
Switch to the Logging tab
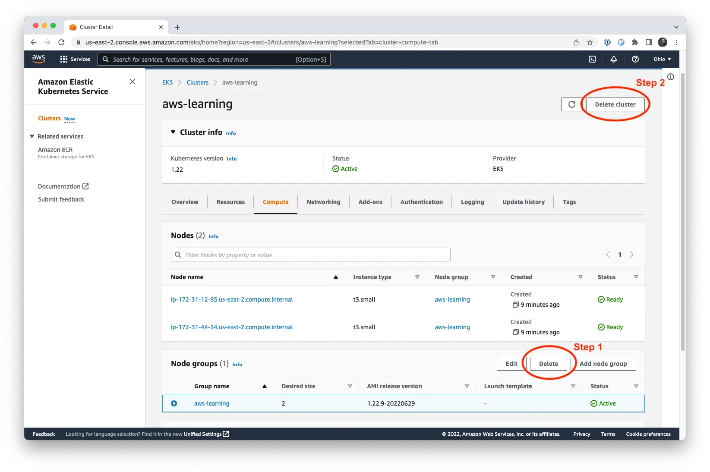pyautogui.click(x=472, y=202)
